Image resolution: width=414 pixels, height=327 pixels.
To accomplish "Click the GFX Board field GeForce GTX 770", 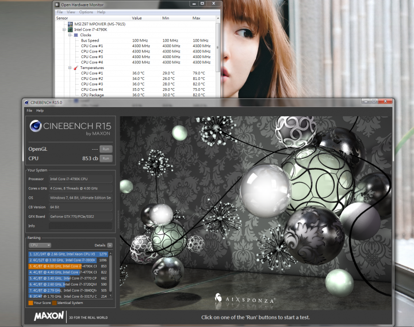I will [80, 216].
